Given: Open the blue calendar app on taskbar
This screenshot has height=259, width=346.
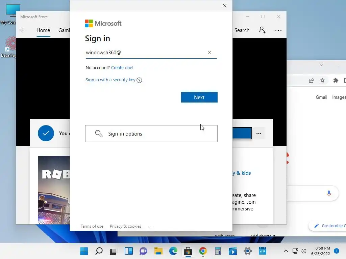Looking at the screenshot, I should coord(262,251).
